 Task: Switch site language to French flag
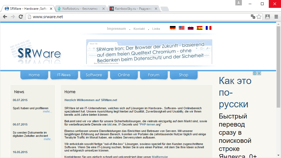pyautogui.click(x=208, y=28)
